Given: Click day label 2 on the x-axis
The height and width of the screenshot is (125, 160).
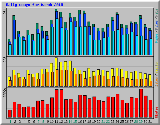Looking at the screenshot, I should 15,122.
